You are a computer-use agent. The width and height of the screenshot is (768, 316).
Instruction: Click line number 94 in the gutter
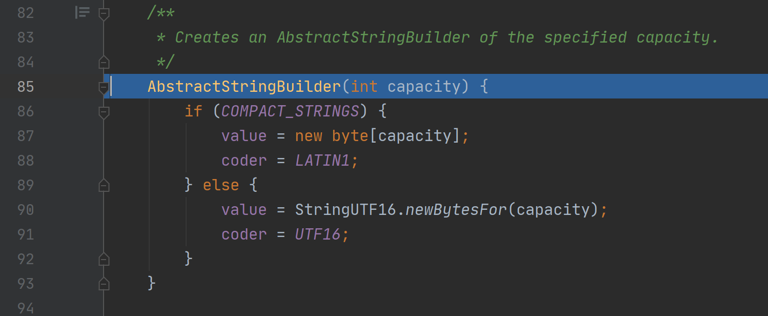[x=26, y=308]
